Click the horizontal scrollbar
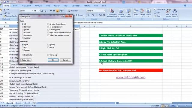 145,103
